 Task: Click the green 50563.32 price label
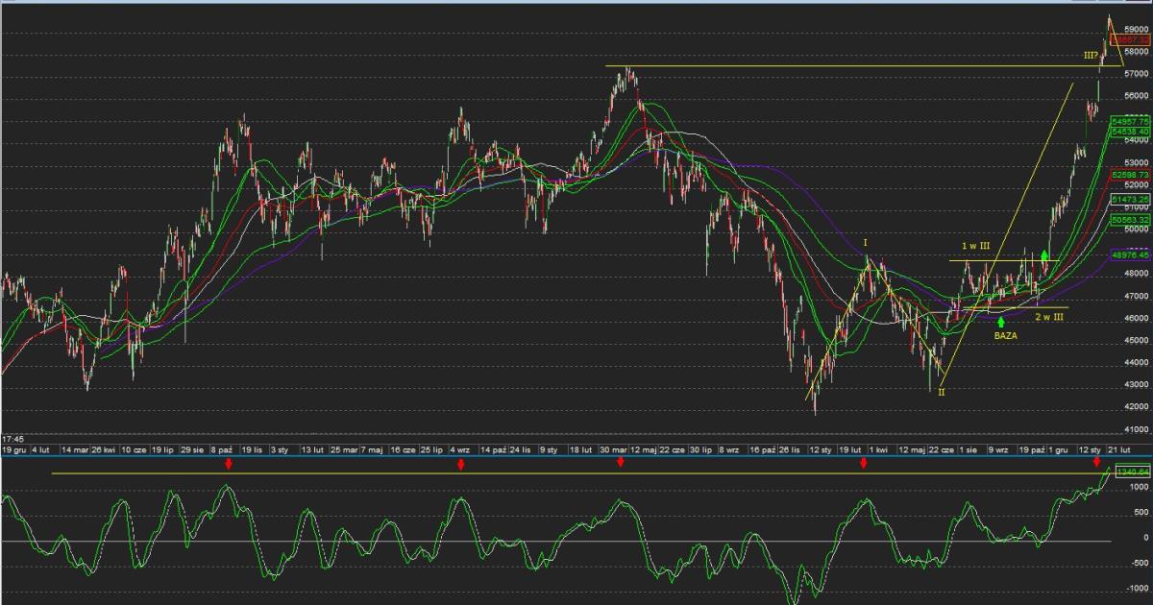pyautogui.click(x=1130, y=220)
